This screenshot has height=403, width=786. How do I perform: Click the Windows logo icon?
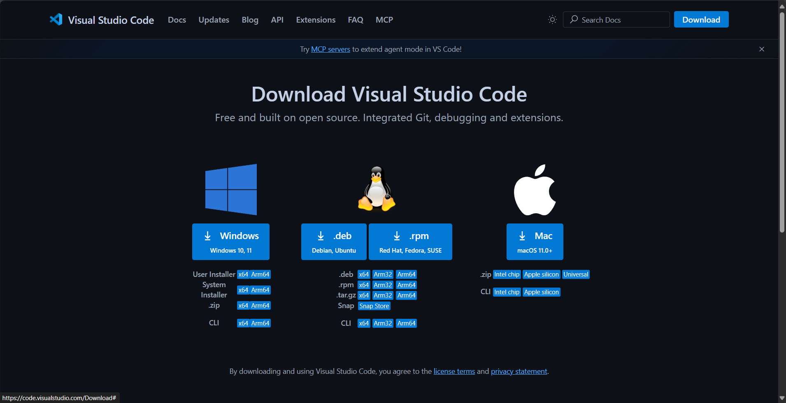pos(231,189)
